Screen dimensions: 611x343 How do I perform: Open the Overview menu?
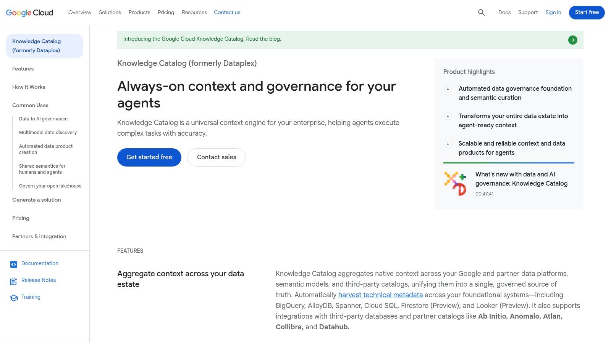(x=80, y=13)
